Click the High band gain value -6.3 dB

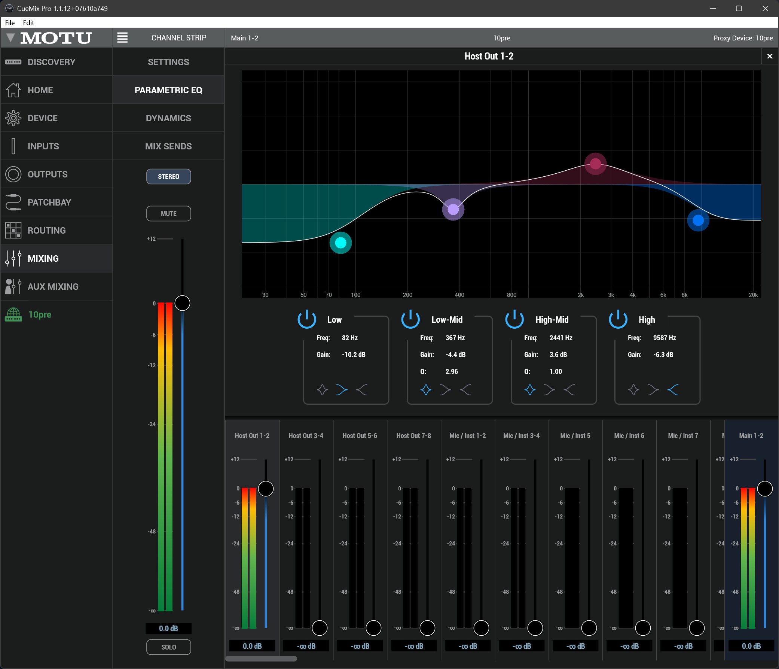click(x=663, y=355)
